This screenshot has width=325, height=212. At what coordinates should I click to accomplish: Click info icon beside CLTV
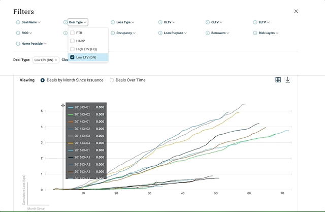tap(208, 22)
